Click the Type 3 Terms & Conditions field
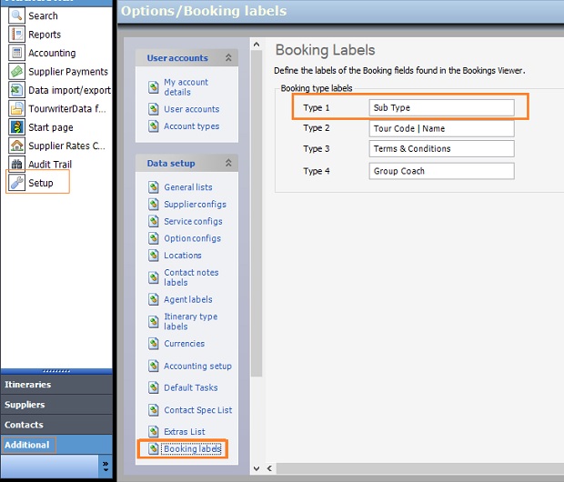This screenshot has width=564, height=482. [442, 148]
